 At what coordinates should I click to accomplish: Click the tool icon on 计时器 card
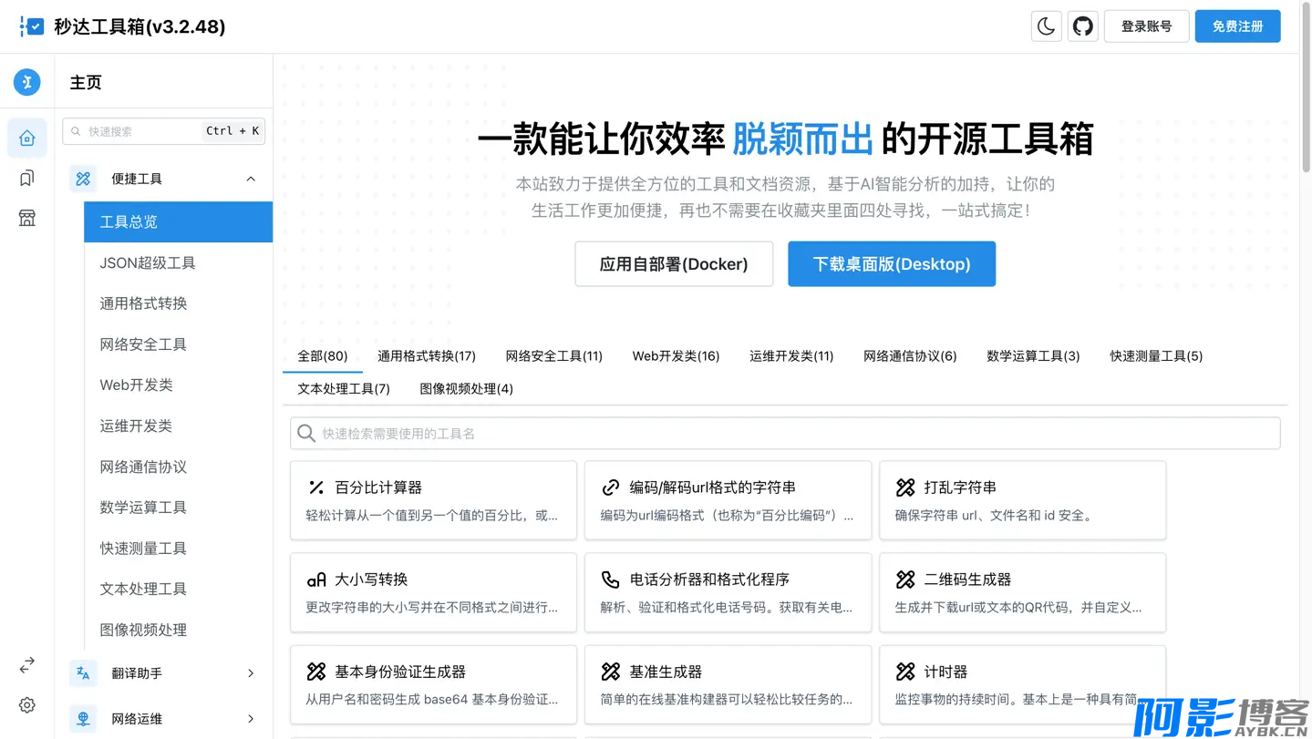coord(905,672)
